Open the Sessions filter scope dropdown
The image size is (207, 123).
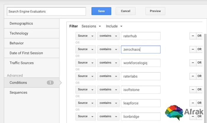pyautogui.click(x=91, y=26)
